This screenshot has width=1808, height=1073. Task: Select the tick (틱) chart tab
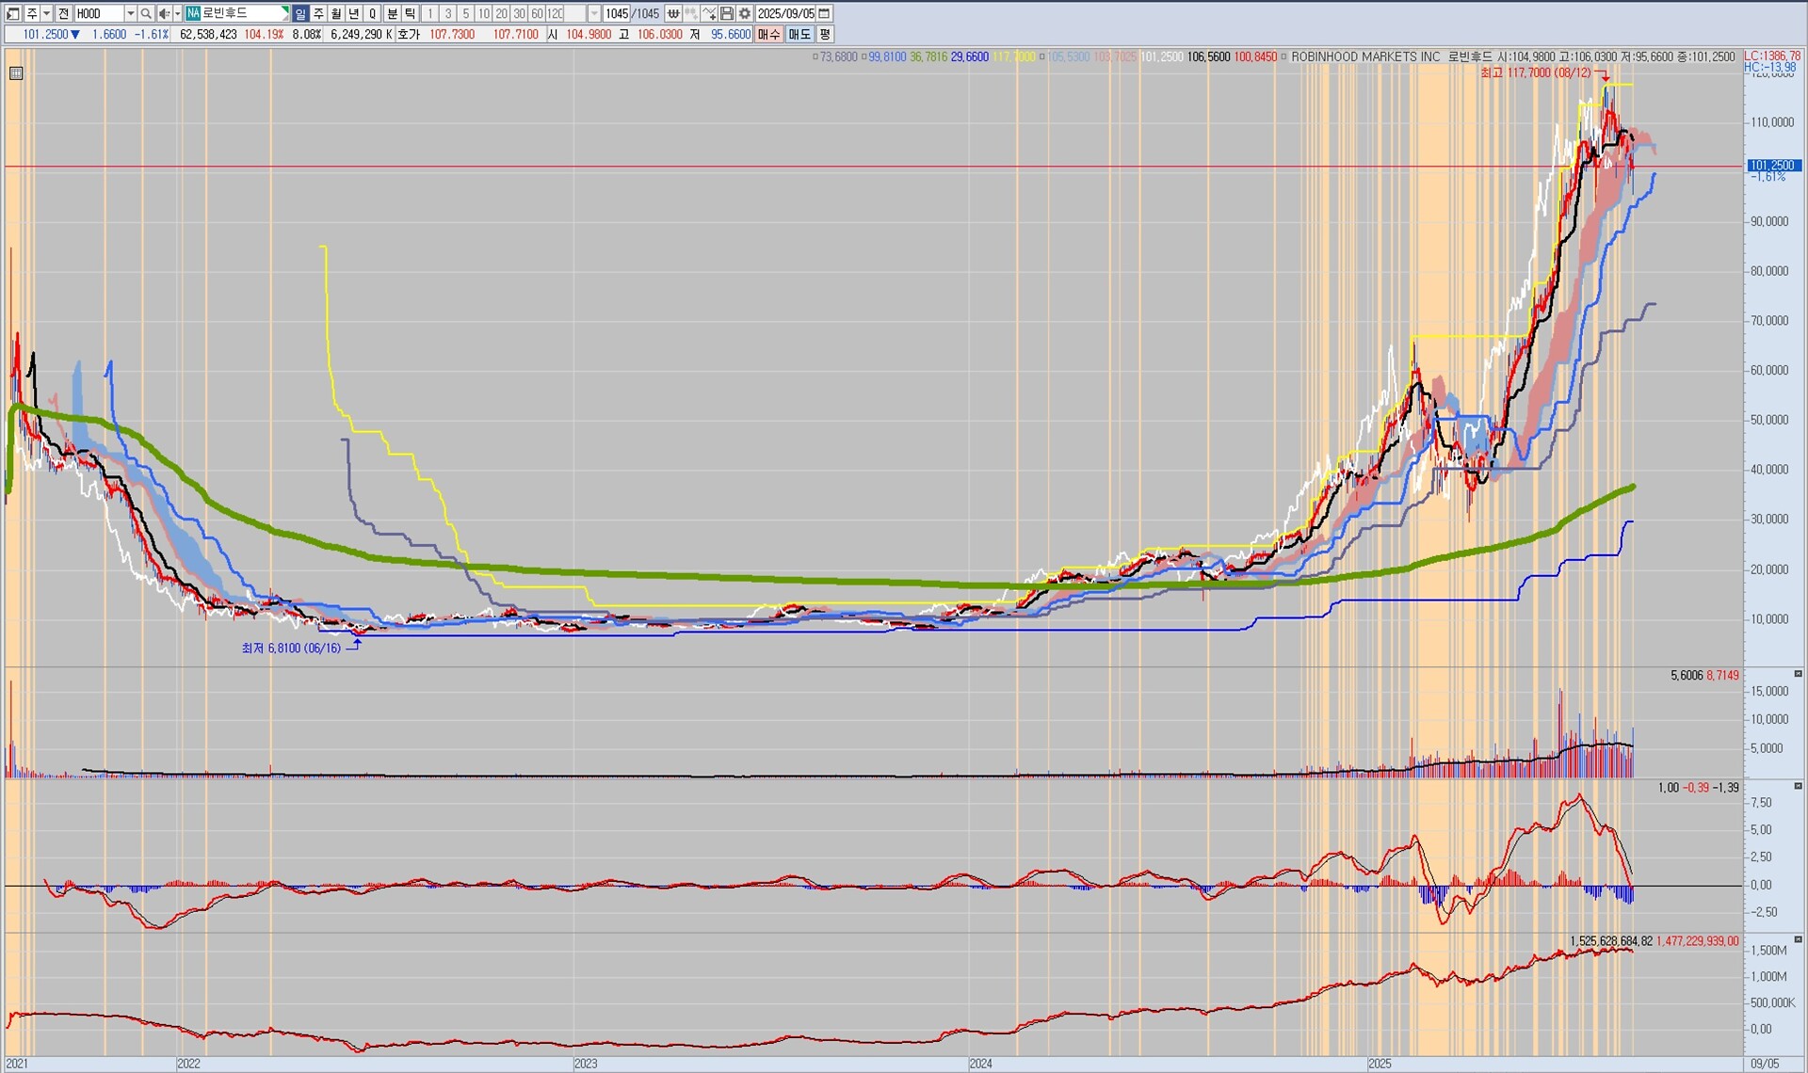coord(410,13)
